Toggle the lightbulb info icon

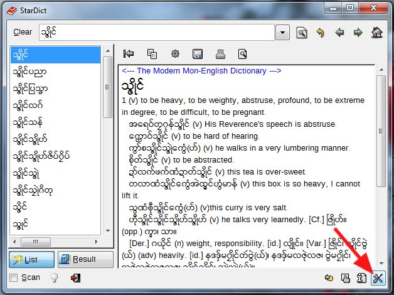click(55, 277)
